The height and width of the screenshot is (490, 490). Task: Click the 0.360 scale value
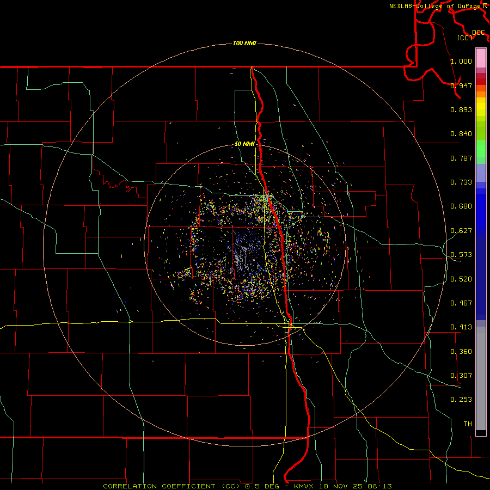[461, 352]
